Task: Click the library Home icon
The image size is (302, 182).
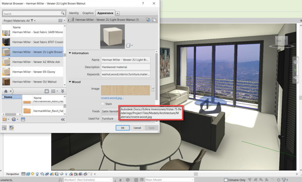Action: click(x=6, y=91)
